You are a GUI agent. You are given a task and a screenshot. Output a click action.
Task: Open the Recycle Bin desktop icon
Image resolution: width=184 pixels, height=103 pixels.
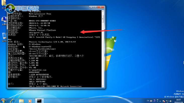(x=4, y=36)
